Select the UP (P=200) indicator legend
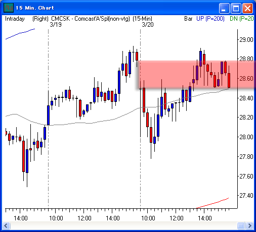Screen dimensions: 256x232 click(x=210, y=19)
